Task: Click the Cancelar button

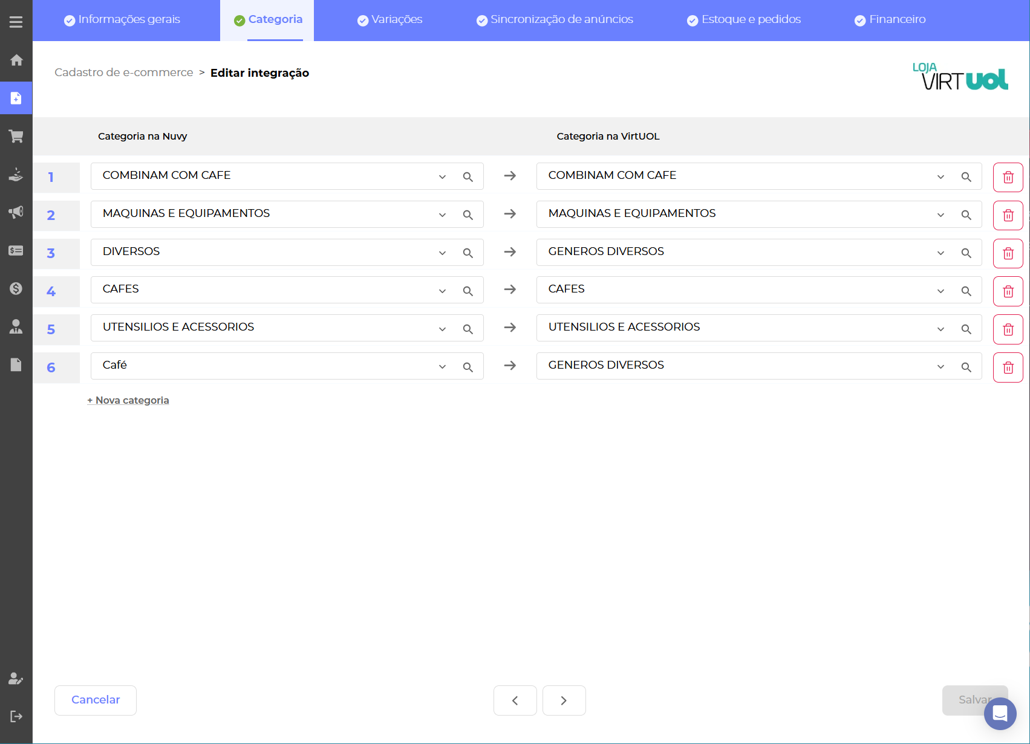Action: pos(96,700)
